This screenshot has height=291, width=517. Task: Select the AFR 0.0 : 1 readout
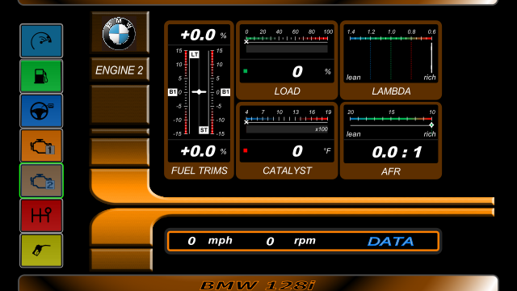click(x=397, y=152)
